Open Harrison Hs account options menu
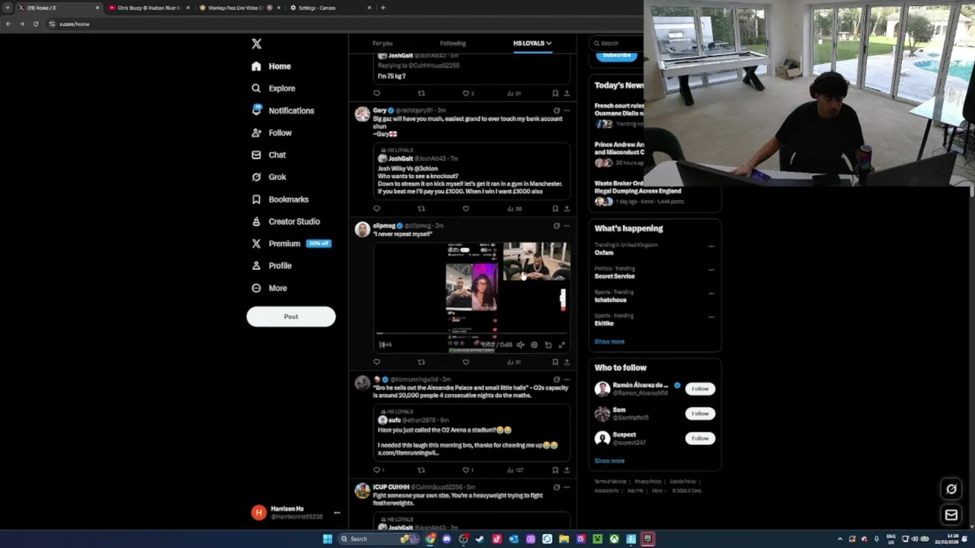Screen dimensions: 975x548 [337, 512]
